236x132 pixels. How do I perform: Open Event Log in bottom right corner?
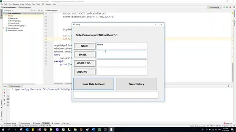(228, 123)
